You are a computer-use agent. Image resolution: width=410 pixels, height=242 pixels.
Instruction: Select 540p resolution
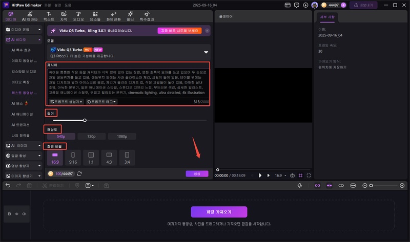61,136
